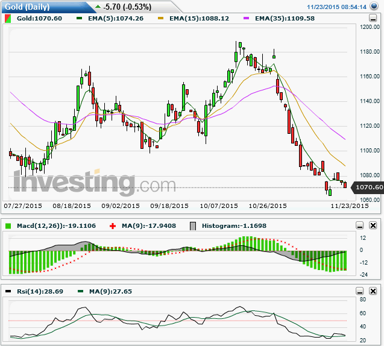
Task: Click the EMA(5):1074.26 legend label
Action: [x=116, y=18]
